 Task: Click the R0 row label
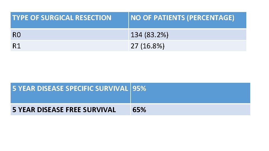[17, 35]
